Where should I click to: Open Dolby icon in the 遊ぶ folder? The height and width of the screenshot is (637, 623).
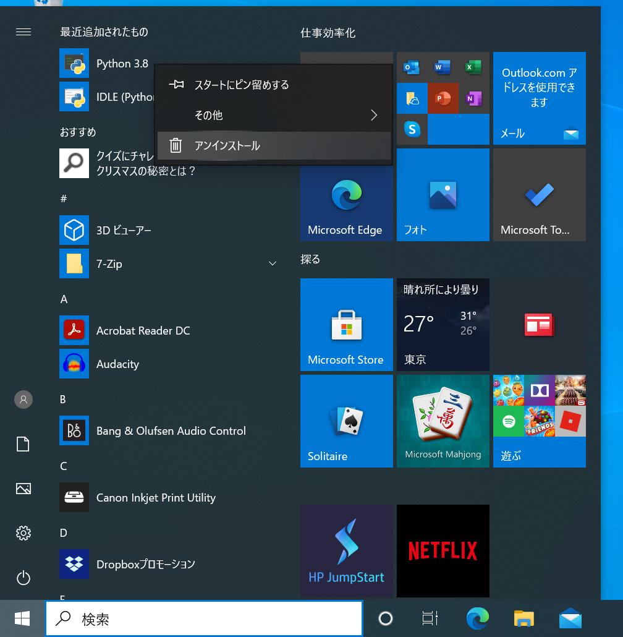[x=540, y=390]
